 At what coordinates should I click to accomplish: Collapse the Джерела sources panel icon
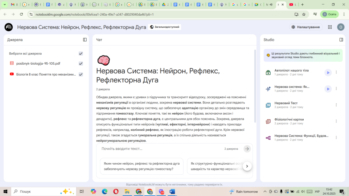click(x=85, y=40)
